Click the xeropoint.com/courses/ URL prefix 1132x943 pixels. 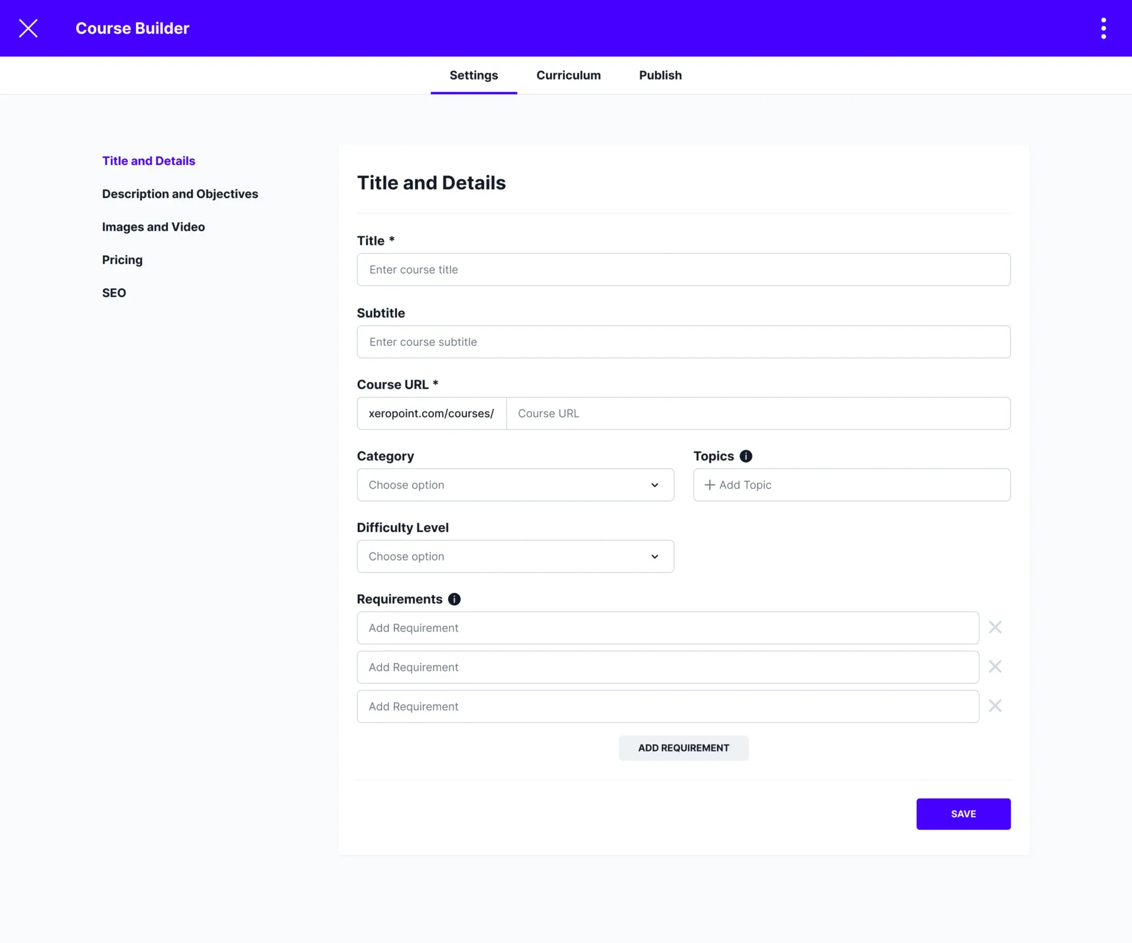coord(432,413)
